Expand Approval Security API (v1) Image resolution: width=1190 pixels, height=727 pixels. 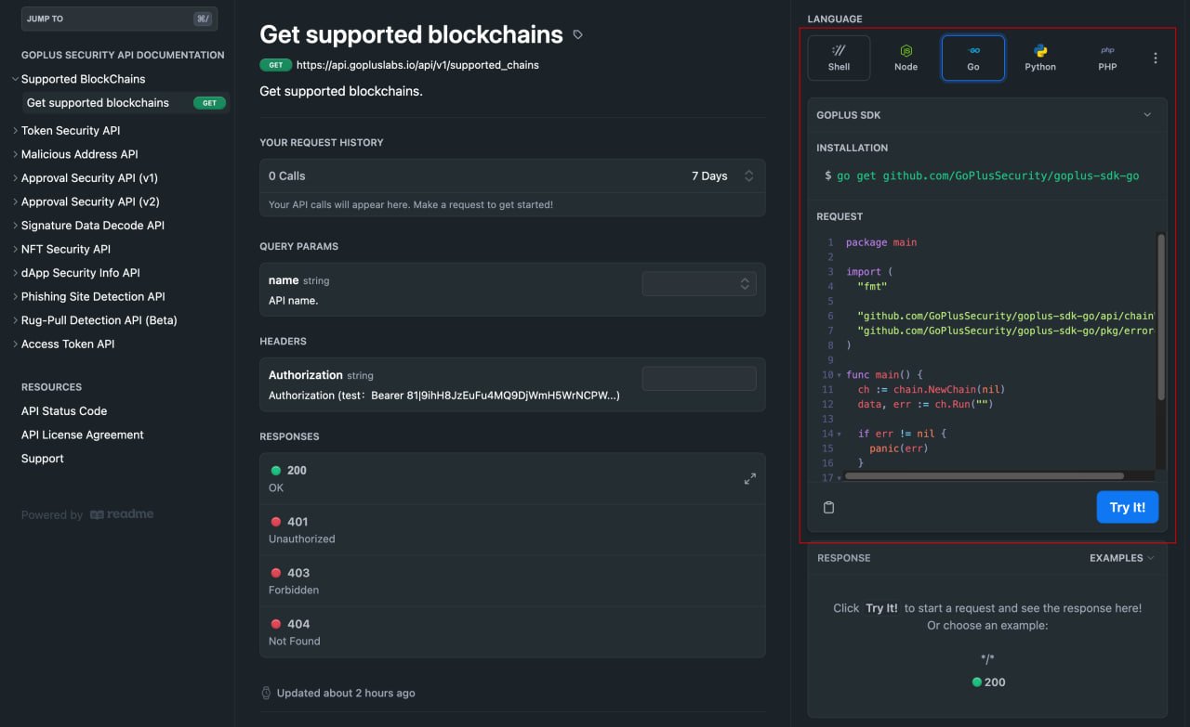(16, 178)
